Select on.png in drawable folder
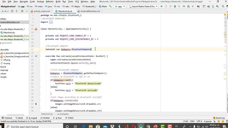Viewport: 228px width, 128px height. (6, 63)
